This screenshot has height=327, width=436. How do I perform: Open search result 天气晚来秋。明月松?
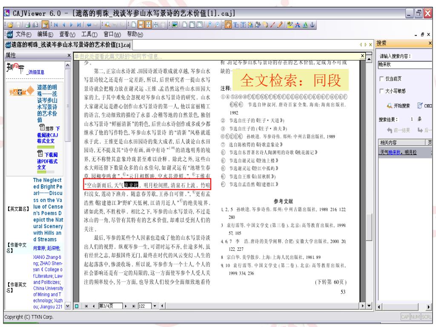[x=398, y=152]
